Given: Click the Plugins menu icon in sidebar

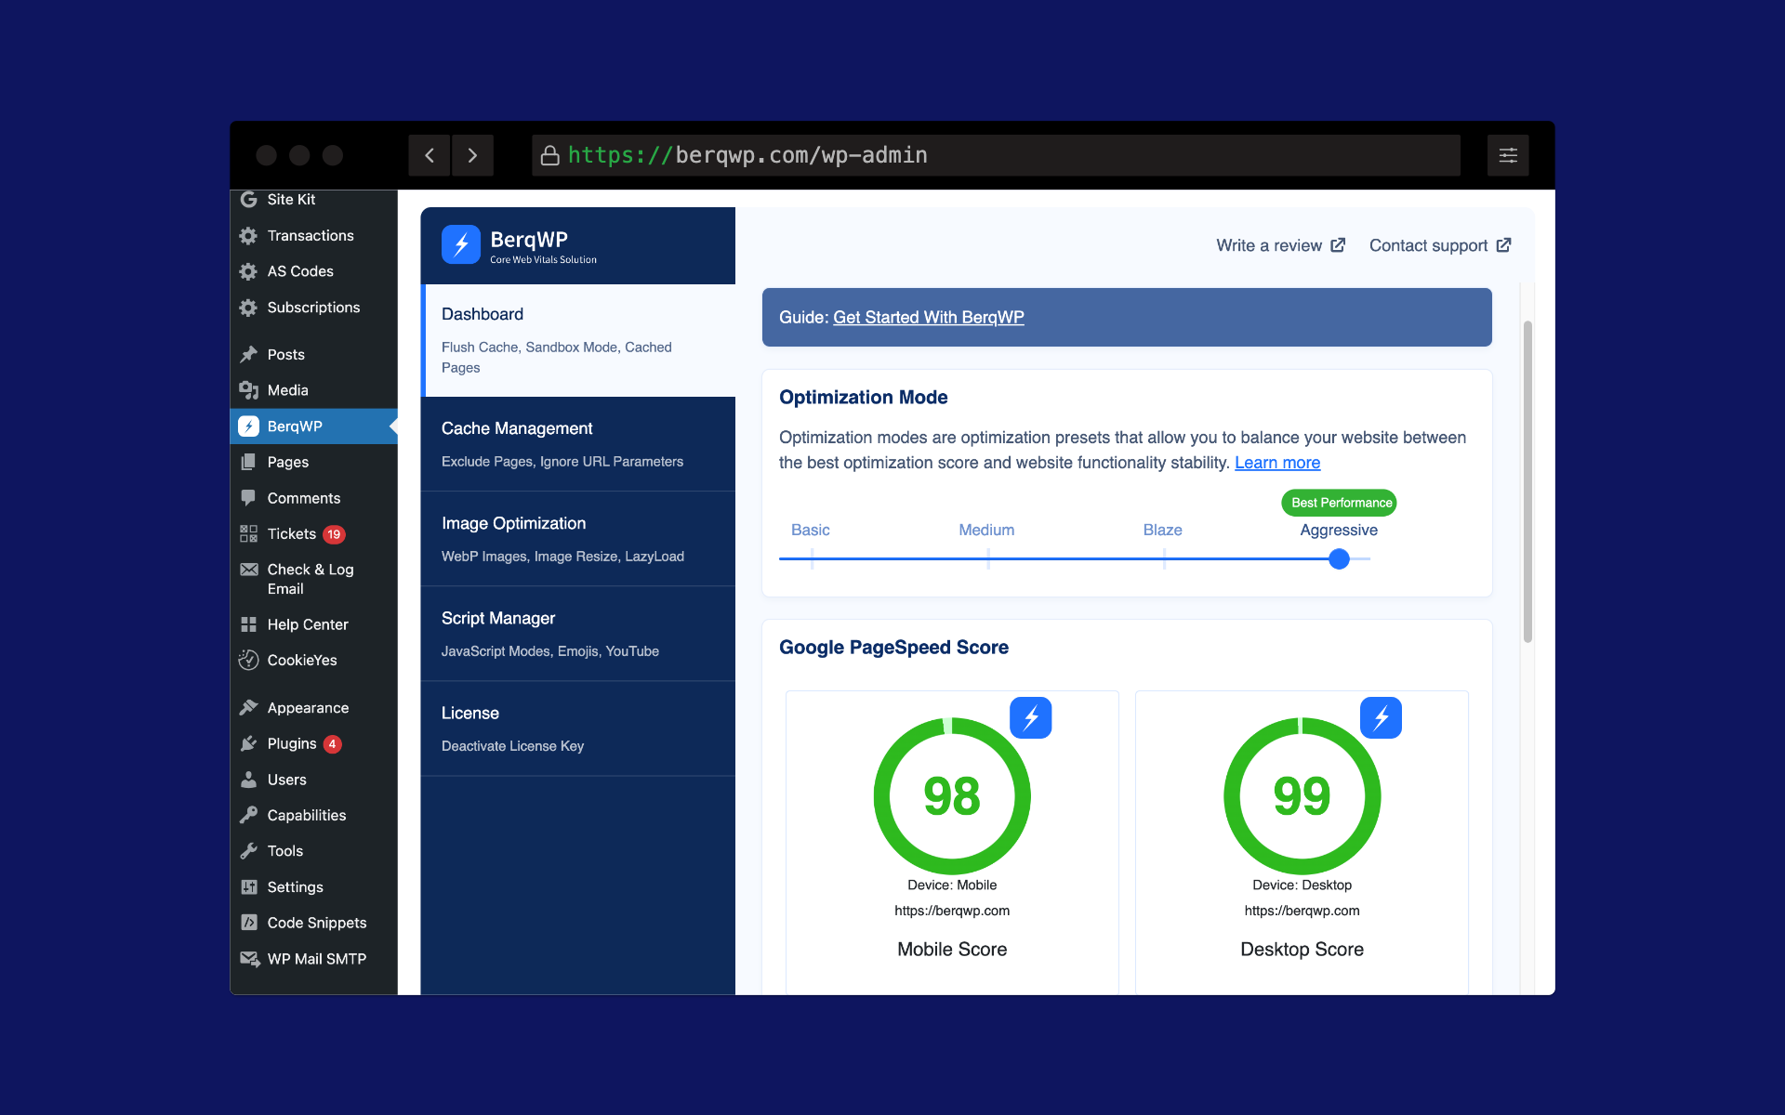Looking at the screenshot, I should (x=248, y=742).
